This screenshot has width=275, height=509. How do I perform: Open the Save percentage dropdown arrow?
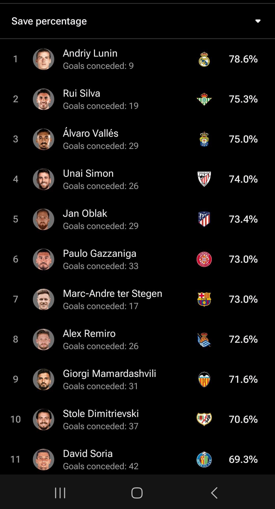point(258,21)
